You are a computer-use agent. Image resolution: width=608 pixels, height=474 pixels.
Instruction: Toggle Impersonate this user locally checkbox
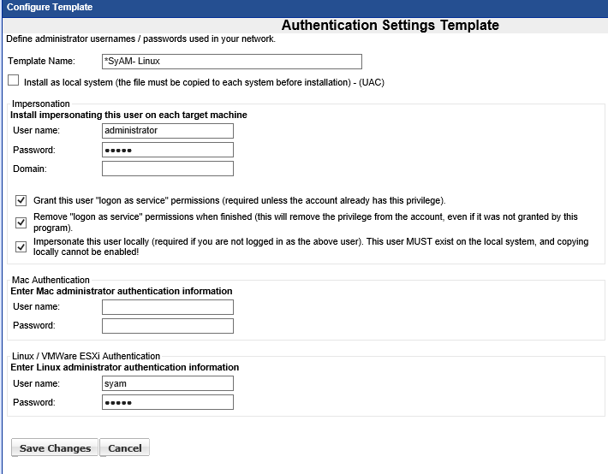click(21, 246)
